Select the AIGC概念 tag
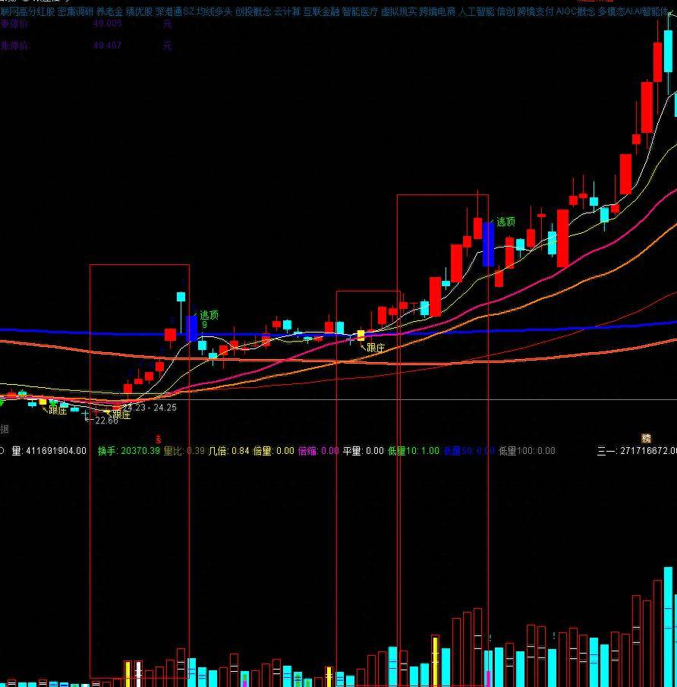This screenshot has width=677, height=687. tap(576, 12)
